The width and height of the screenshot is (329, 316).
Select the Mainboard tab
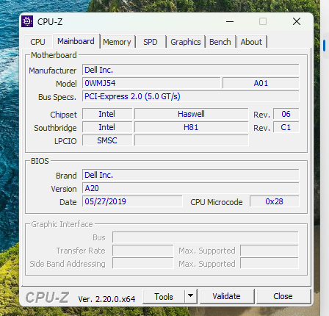tap(76, 41)
